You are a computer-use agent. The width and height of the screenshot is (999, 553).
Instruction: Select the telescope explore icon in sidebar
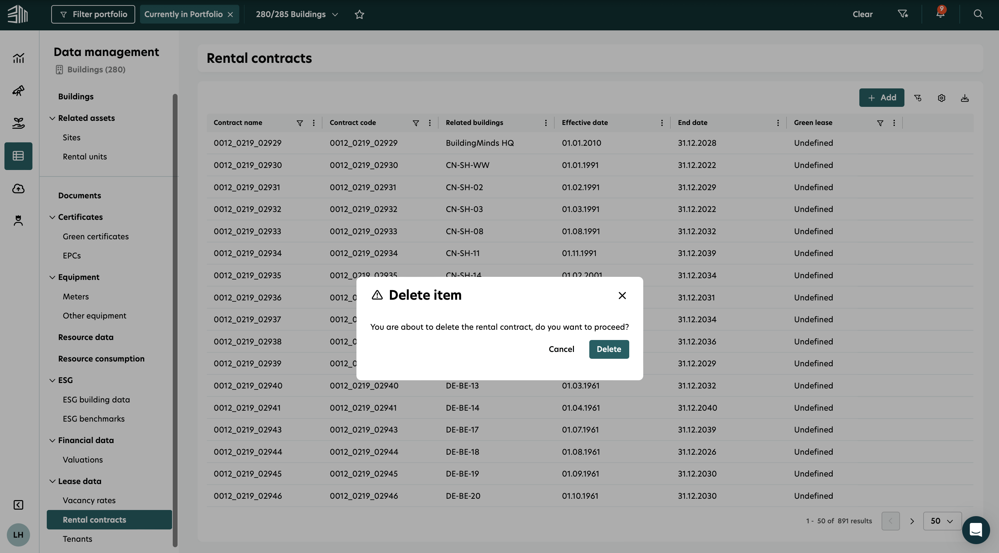pyautogui.click(x=18, y=91)
